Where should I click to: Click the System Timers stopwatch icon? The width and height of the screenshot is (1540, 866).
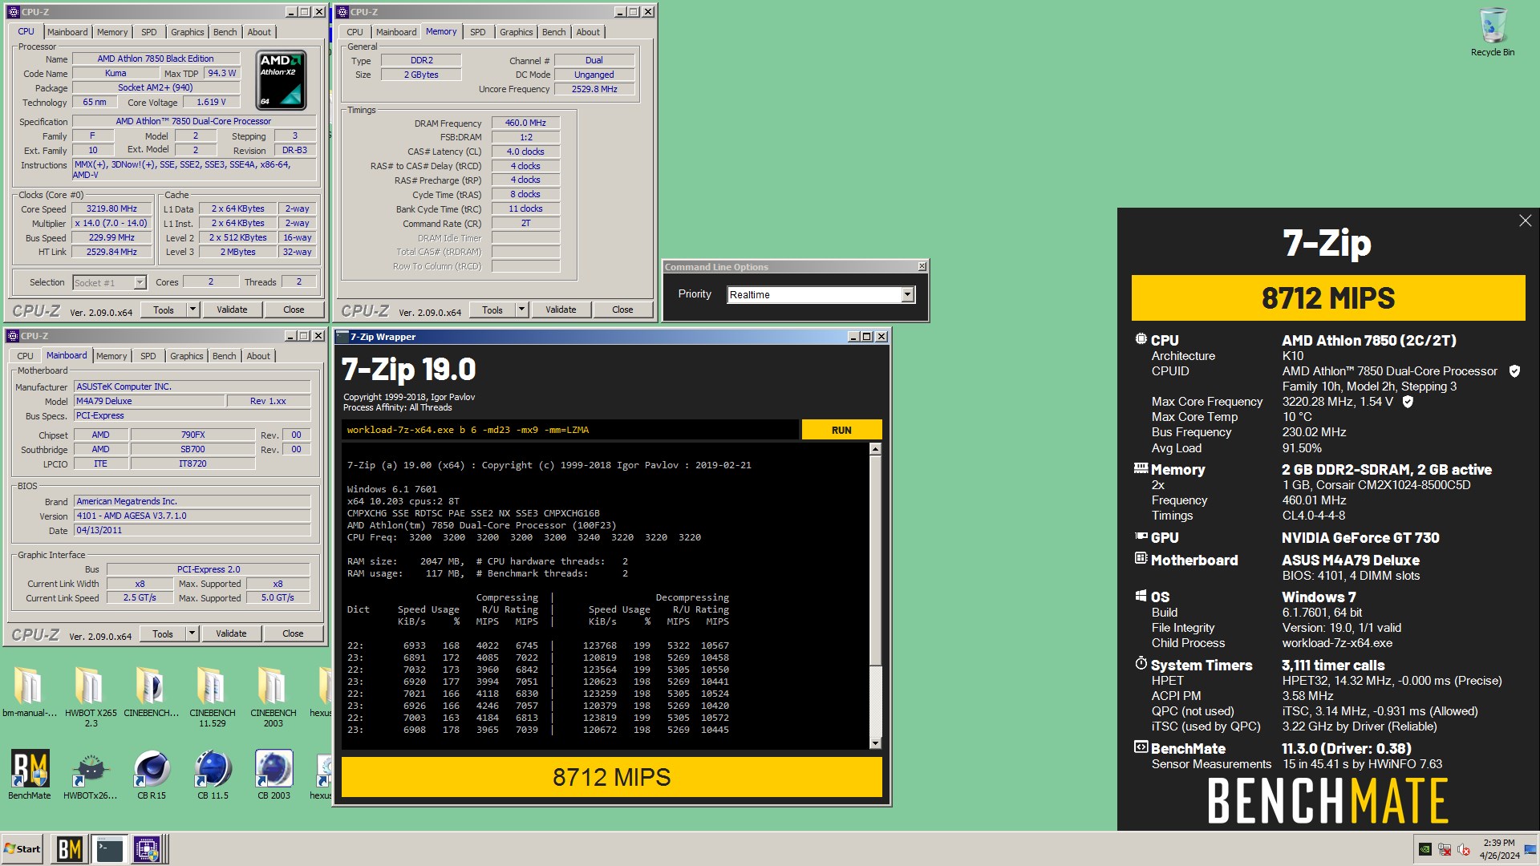[1141, 664]
